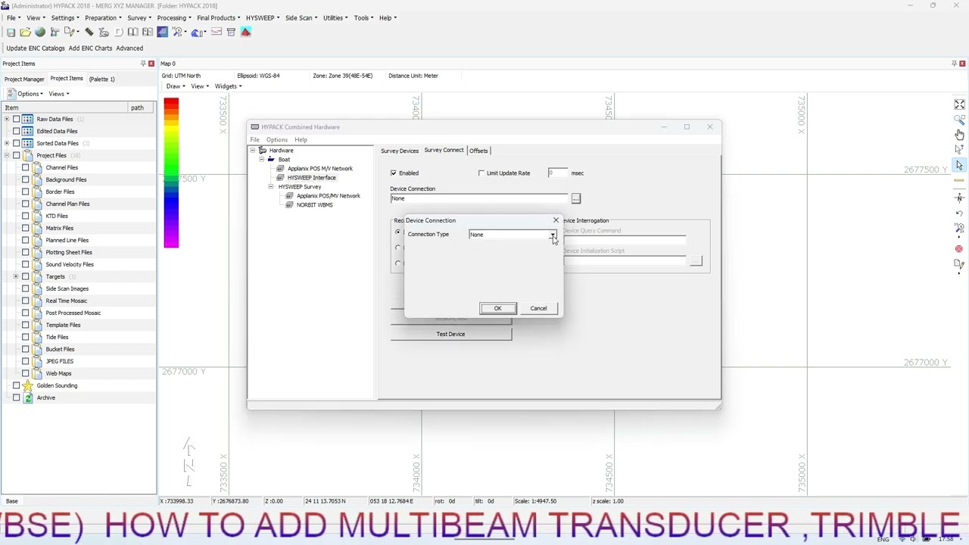Click the yellow line tool in map toolbar
This screenshot has width=969, height=545.
[x=959, y=181]
